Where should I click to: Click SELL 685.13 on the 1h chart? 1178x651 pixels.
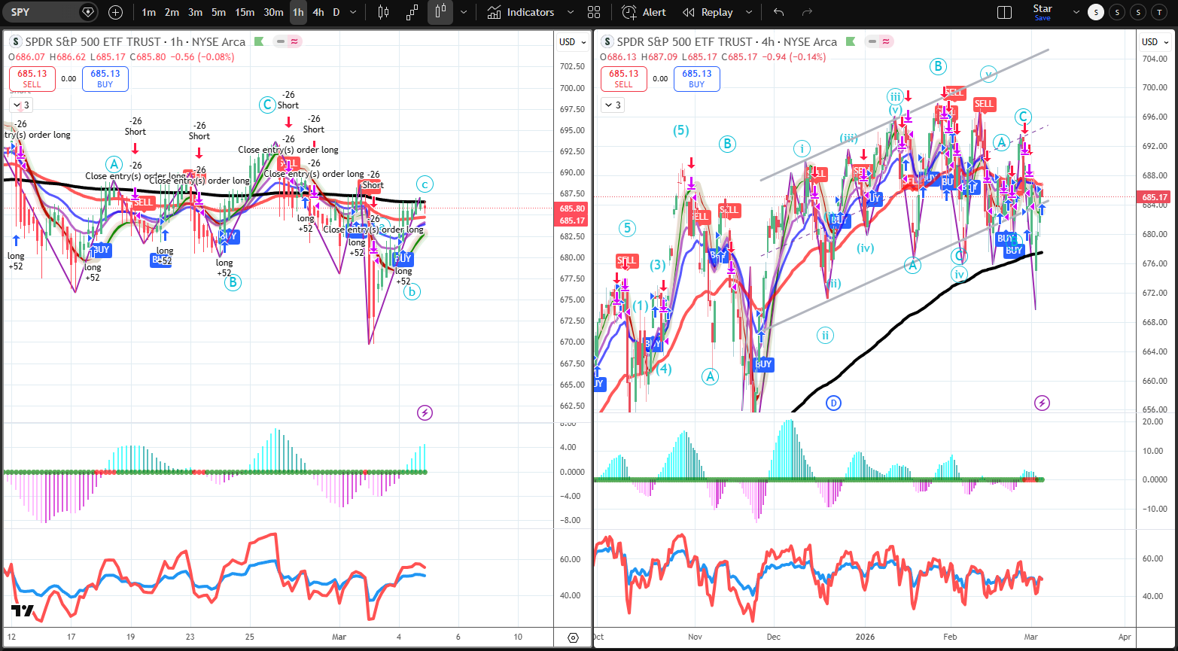pos(31,79)
